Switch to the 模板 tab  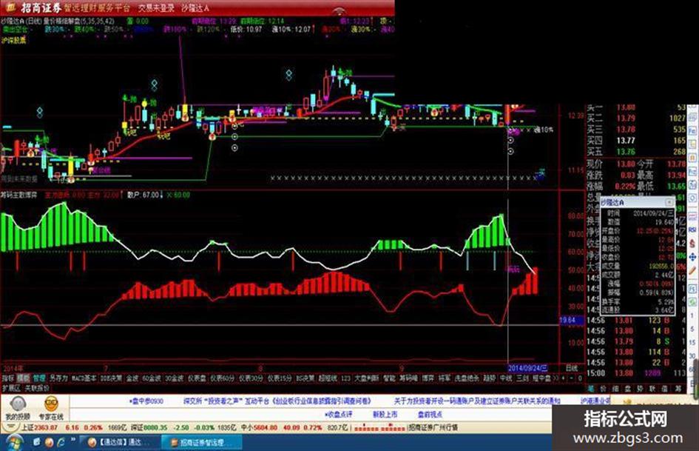pyautogui.click(x=23, y=378)
